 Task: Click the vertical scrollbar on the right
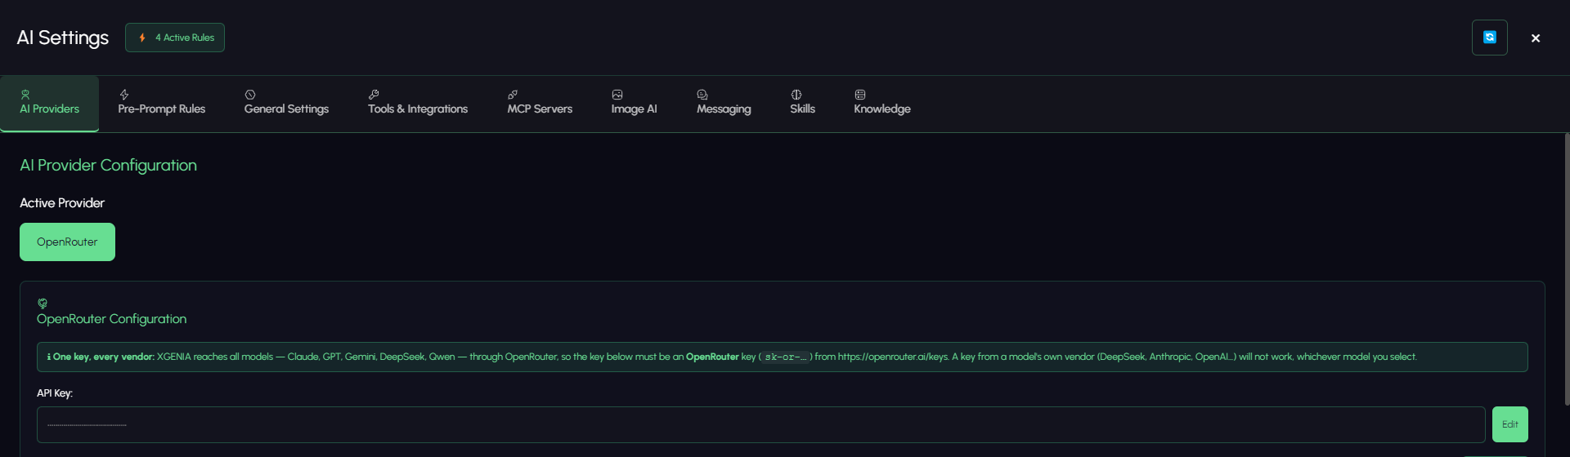[x=1567, y=269]
